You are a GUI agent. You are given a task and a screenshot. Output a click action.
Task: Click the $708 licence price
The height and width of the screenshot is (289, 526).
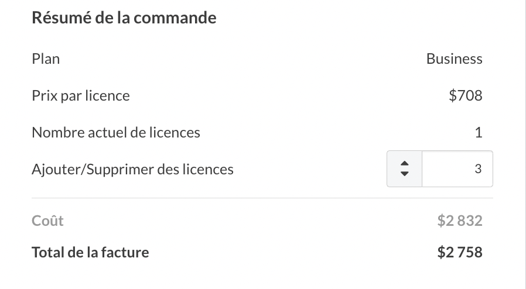tap(466, 95)
